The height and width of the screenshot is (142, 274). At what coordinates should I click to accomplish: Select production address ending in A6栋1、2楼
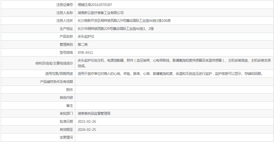[116, 29]
